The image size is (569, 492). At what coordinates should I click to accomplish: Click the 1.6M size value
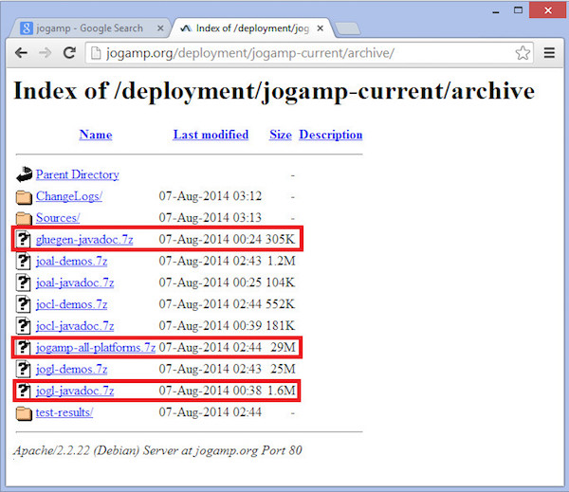point(282,391)
